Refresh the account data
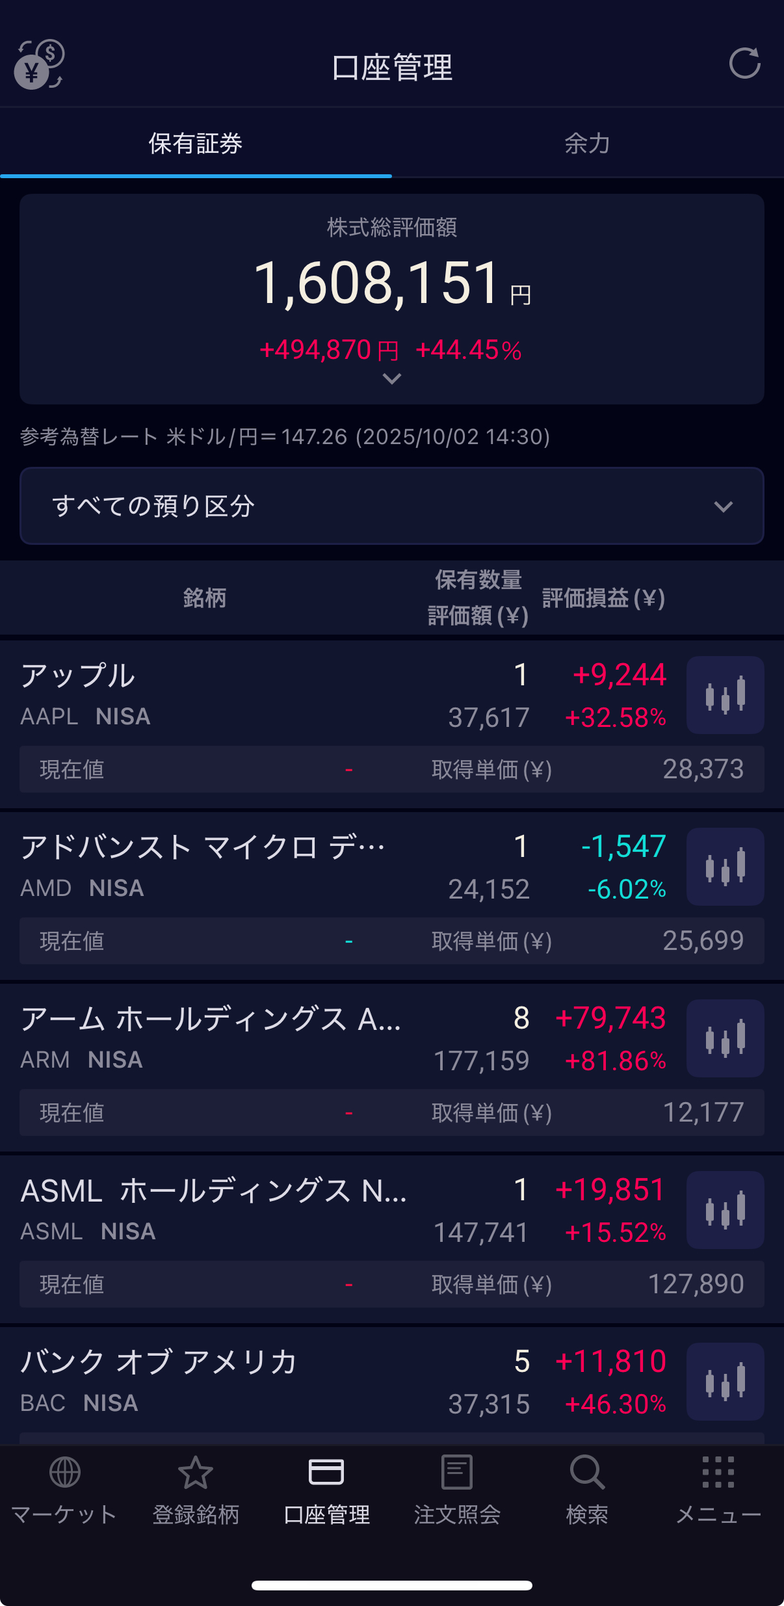Image resolution: width=784 pixels, height=1606 pixels. click(x=744, y=64)
